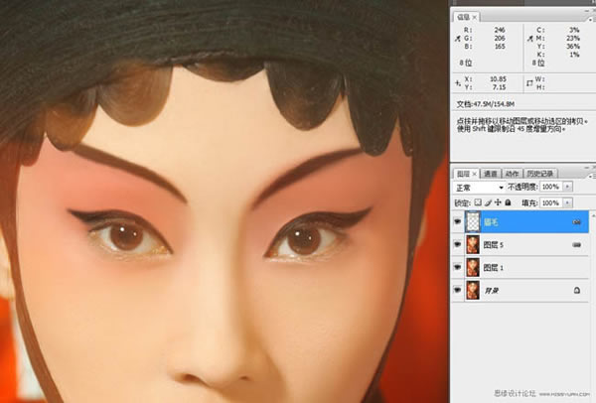This screenshot has width=596, height=403.
Task: Hide the 眉毛 layer via eye icon
Action: point(457,221)
